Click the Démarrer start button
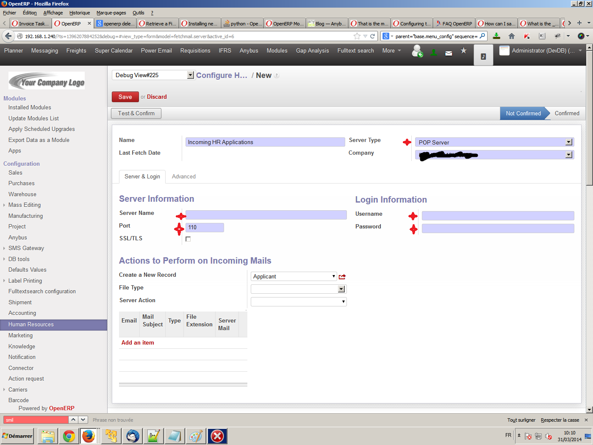 click(x=17, y=436)
